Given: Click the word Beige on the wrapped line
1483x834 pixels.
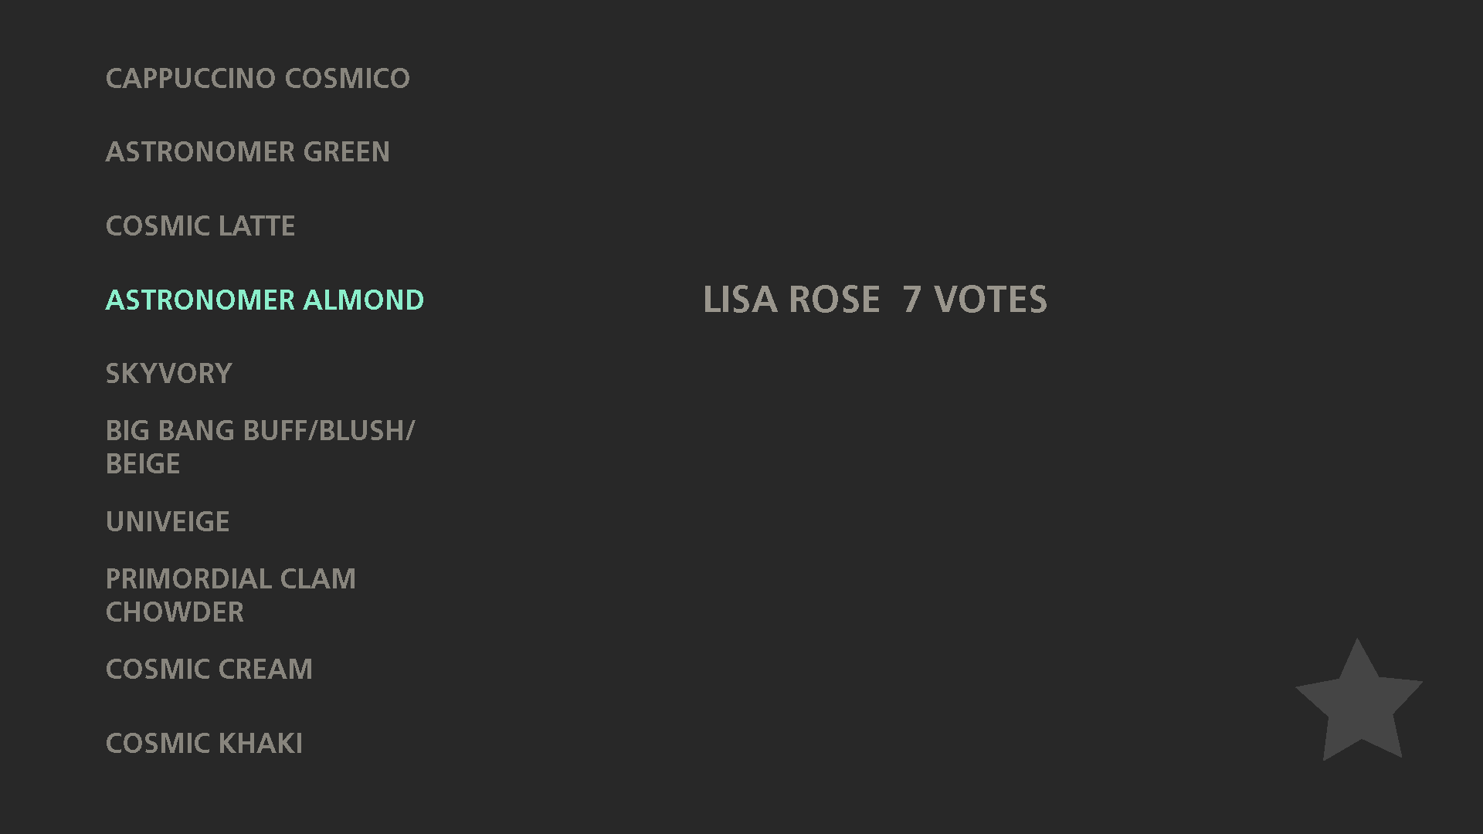Looking at the screenshot, I should coord(143,464).
